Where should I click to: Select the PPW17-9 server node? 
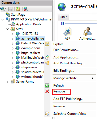(x=32, y=19)
